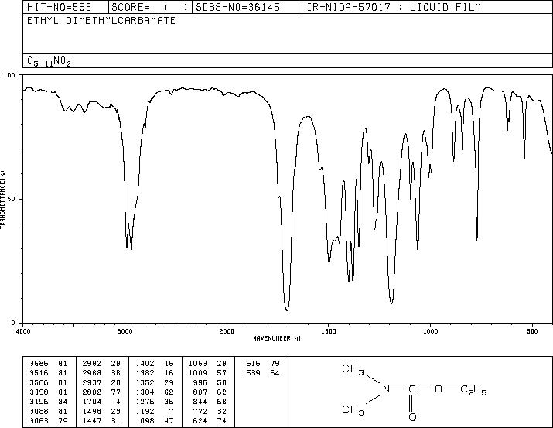Viewport: 553px width, 428px height.
Task: Select peak 3686 in the peak table
Action: click(48, 363)
